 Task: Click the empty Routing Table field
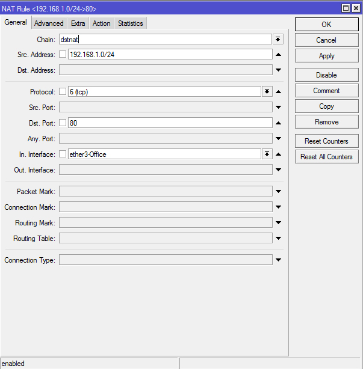coord(166,238)
